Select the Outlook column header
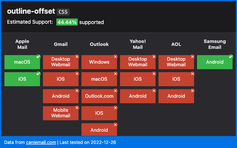 tap(99, 44)
